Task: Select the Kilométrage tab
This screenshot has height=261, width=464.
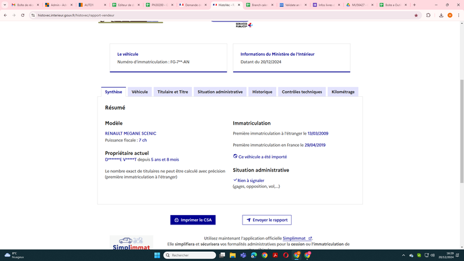Action: [x=343, y=92]
